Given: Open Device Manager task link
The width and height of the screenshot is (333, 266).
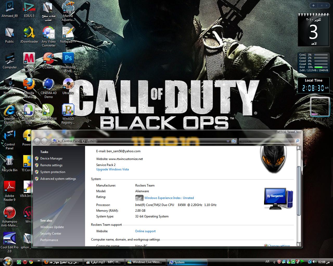Looking at the screenshot, I should 51,158.
